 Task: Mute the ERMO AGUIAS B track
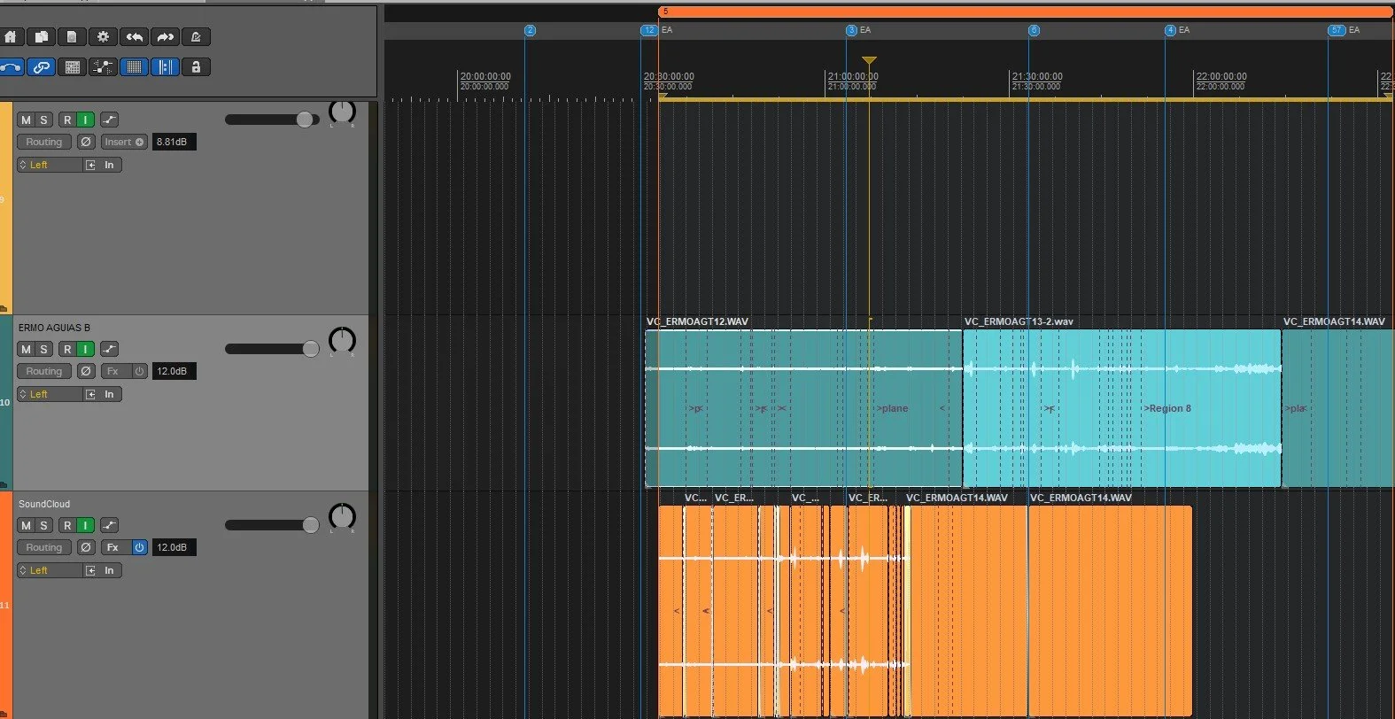[26, 349]
